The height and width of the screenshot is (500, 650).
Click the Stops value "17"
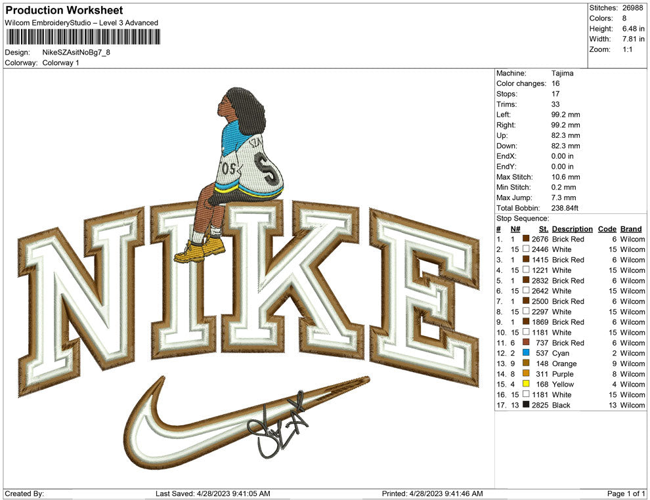(555, 94)
